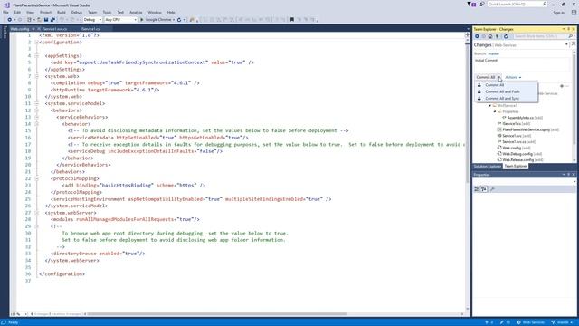Collapse the Properties folder in Changes tree

pos(495,111)
